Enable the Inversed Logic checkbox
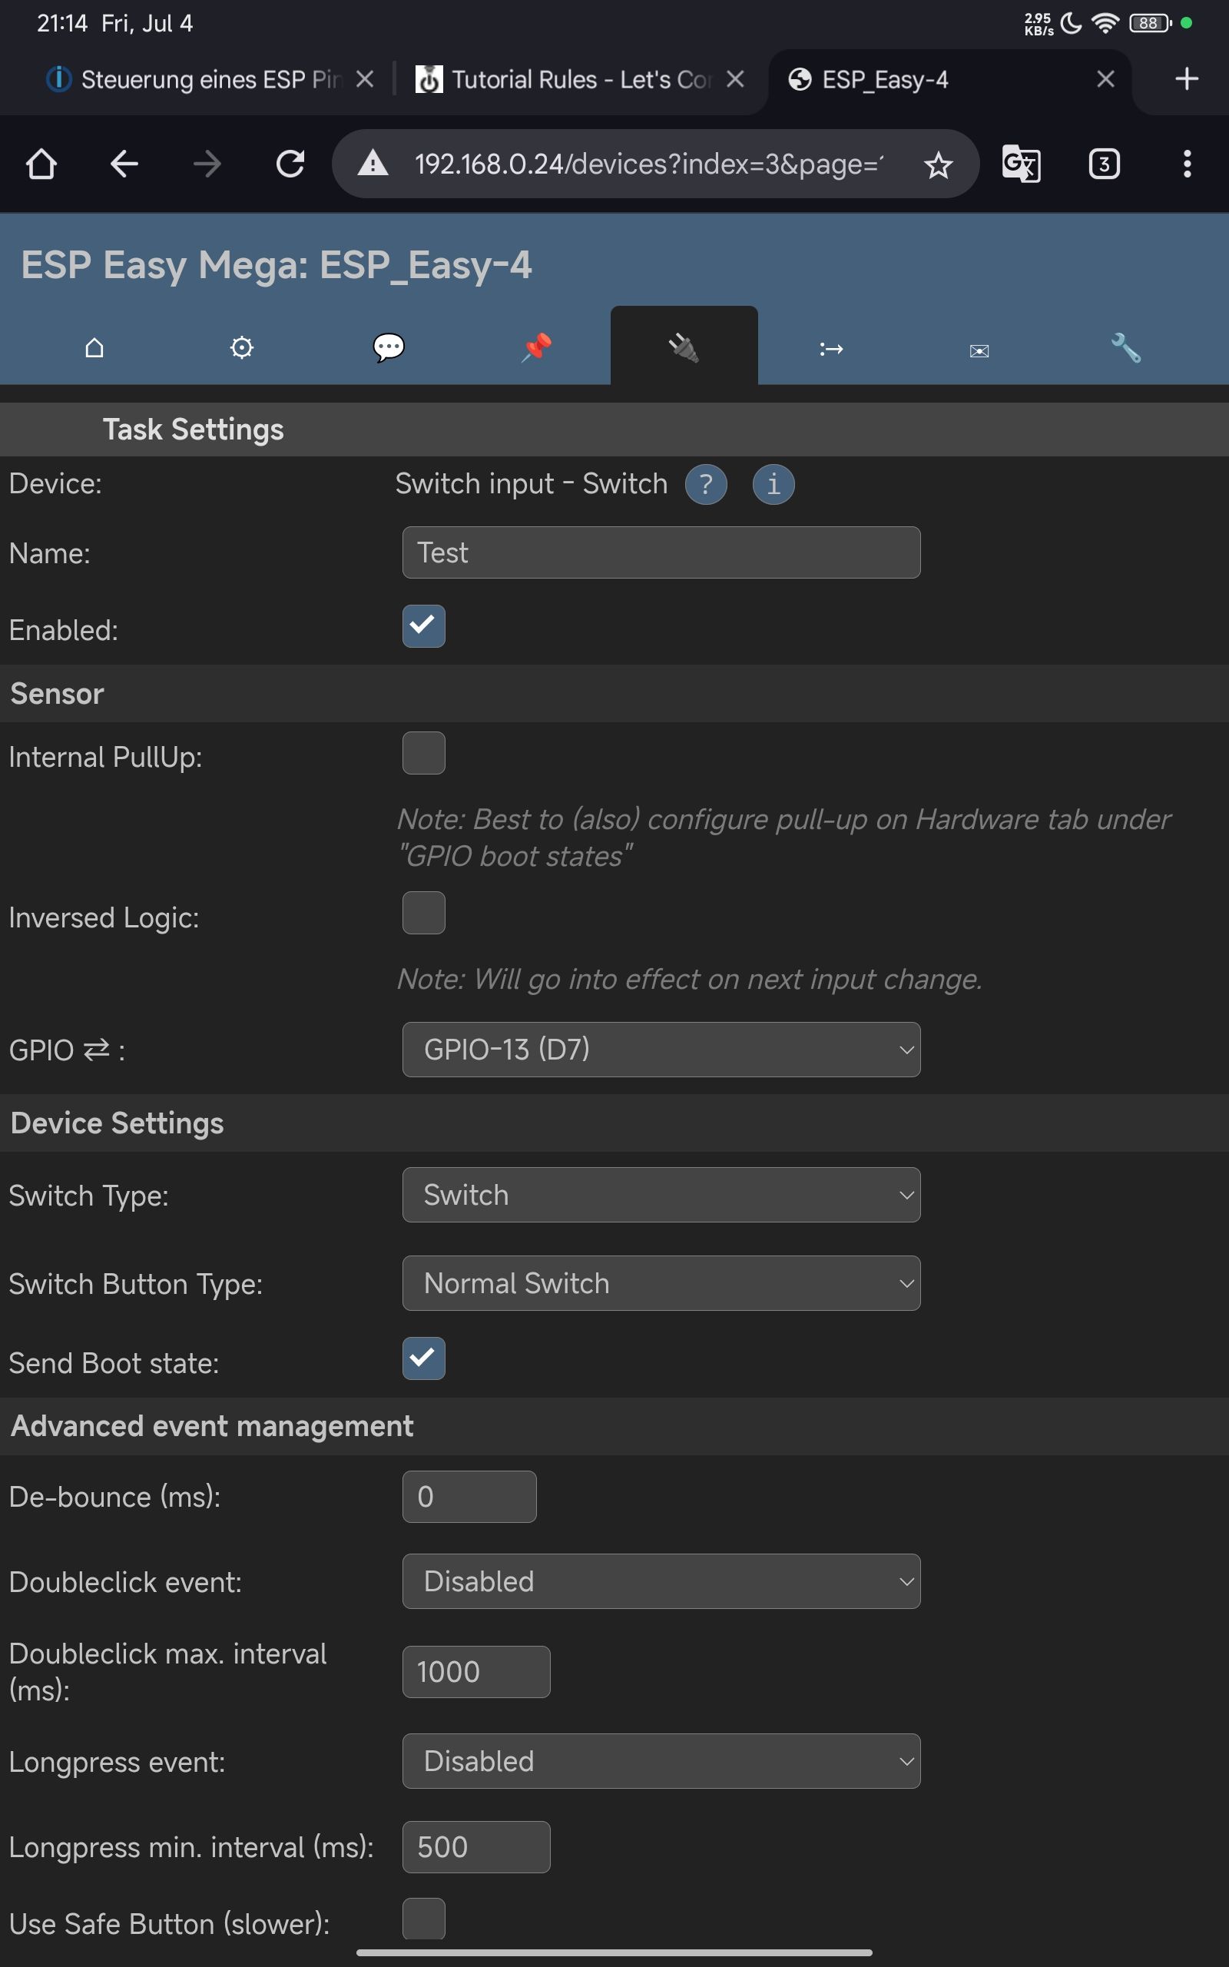 423,913
